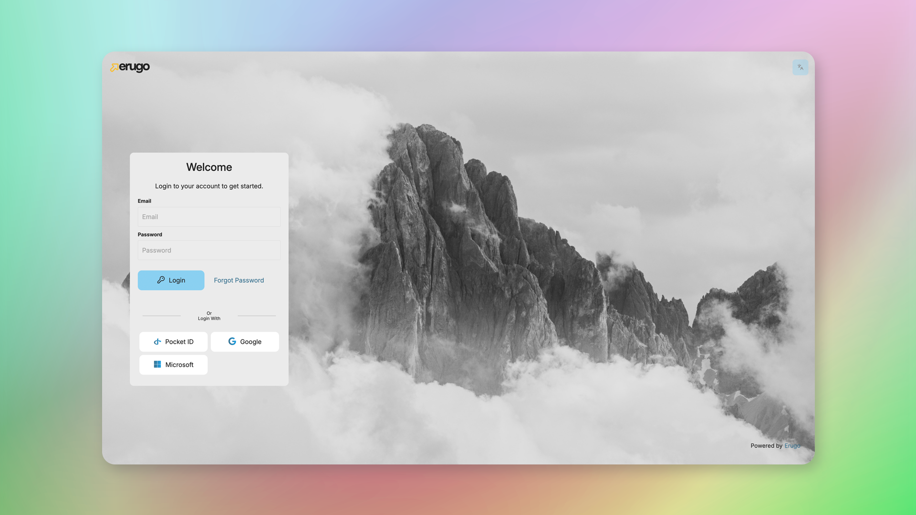The height and width of the screenshot is (515, 916).
Task: Open the Erugo link in footer
Action: (792, 446)
